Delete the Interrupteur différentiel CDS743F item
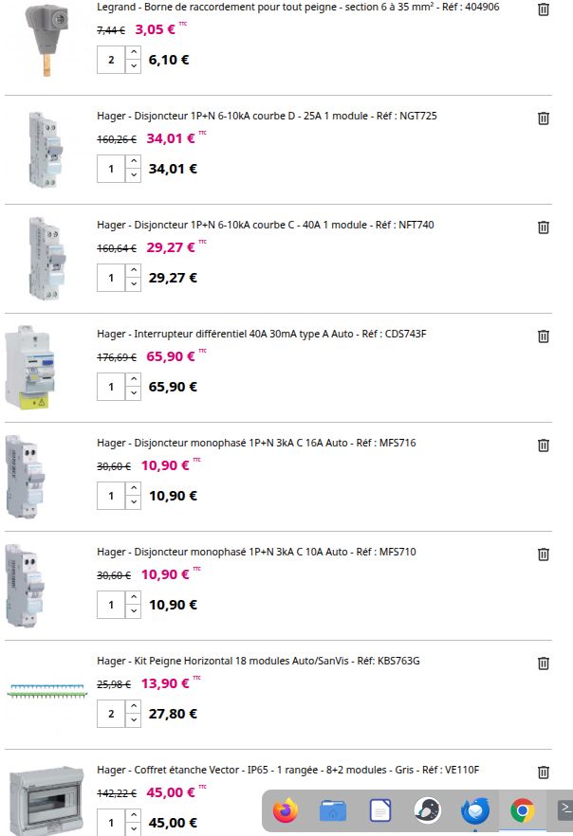Screen dimensions: 573x836 (544, 336)
